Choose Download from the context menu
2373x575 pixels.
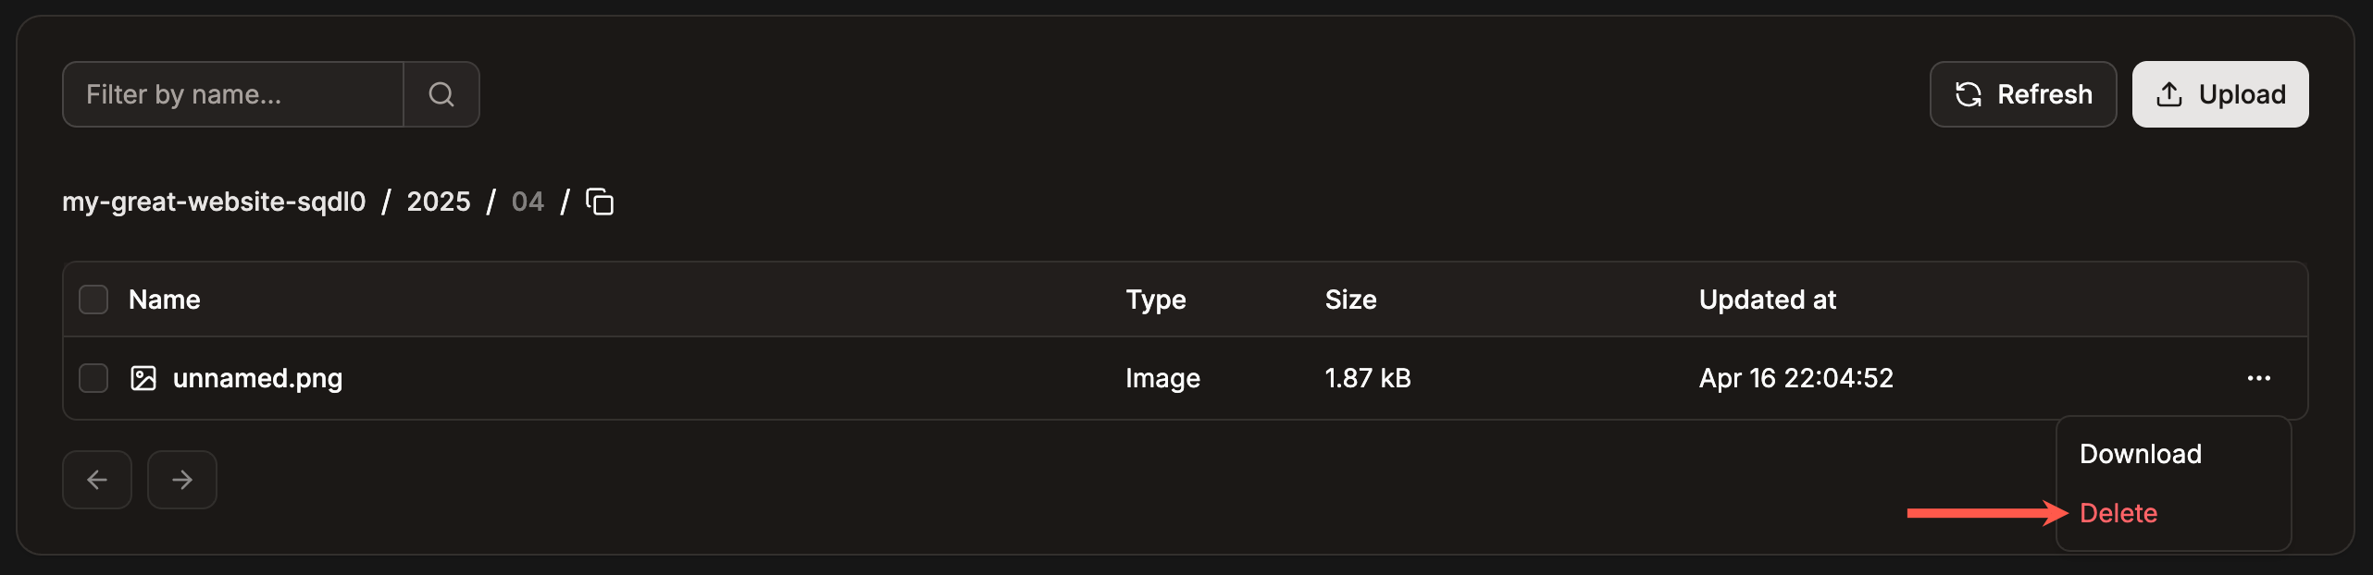pyautogui.click(x=2139, y=453)
